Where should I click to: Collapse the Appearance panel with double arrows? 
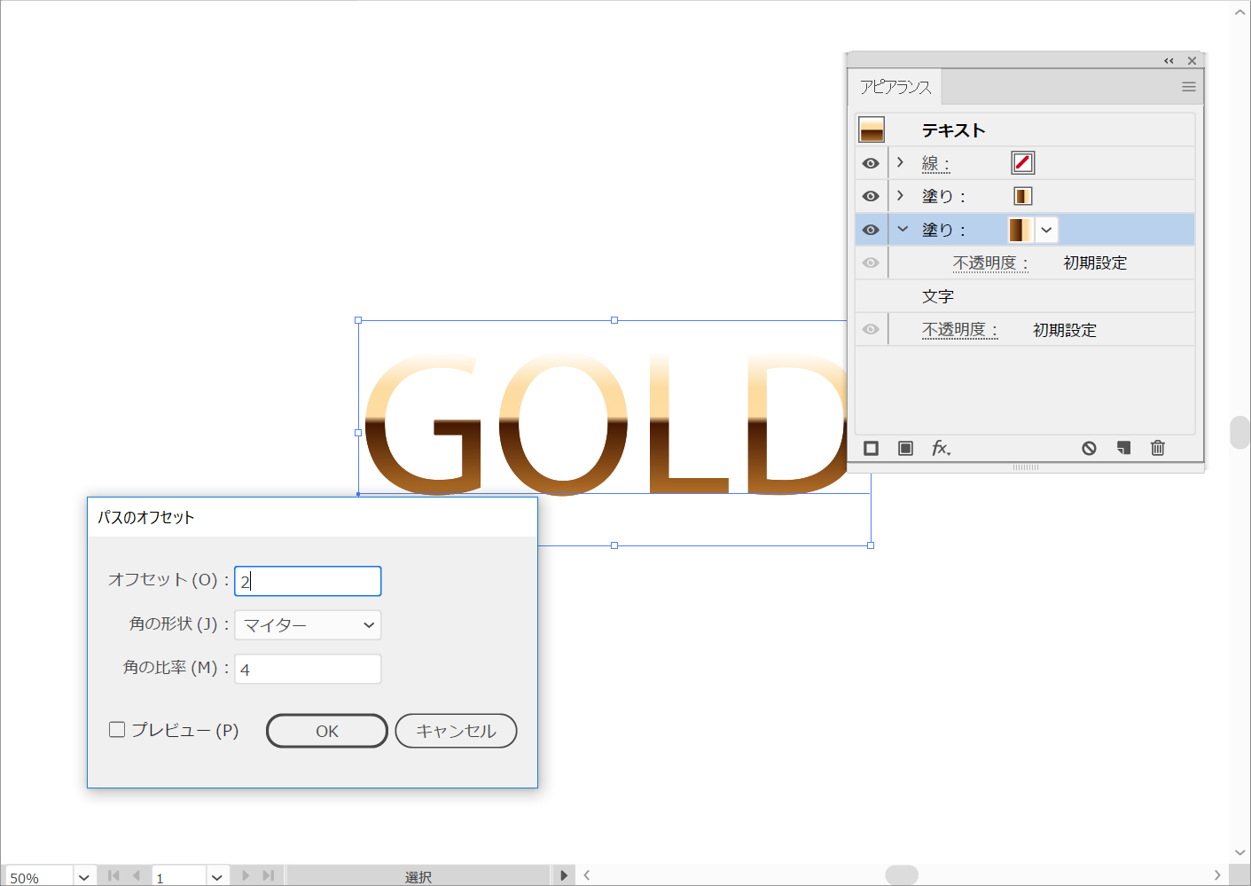(x=1169, y=61)
